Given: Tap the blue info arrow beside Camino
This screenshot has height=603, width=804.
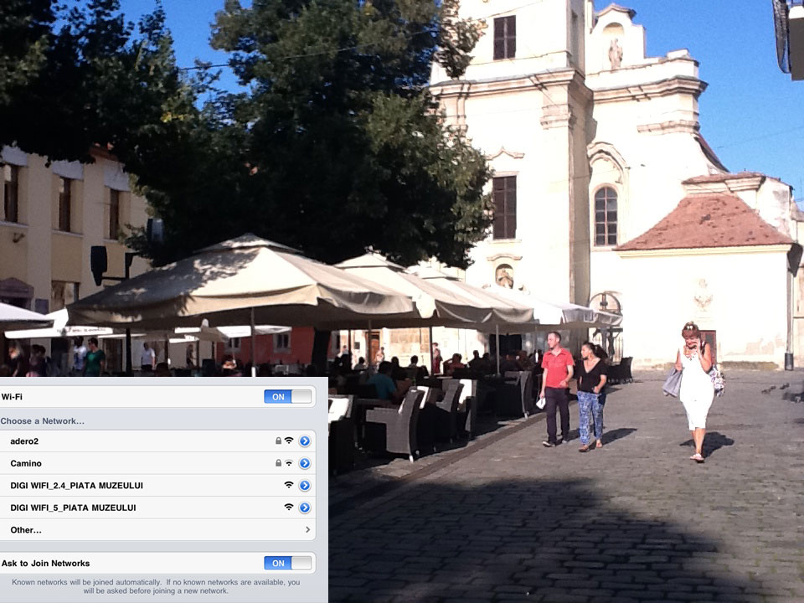Looking at the screenshot, I should [x=304, y=463].
